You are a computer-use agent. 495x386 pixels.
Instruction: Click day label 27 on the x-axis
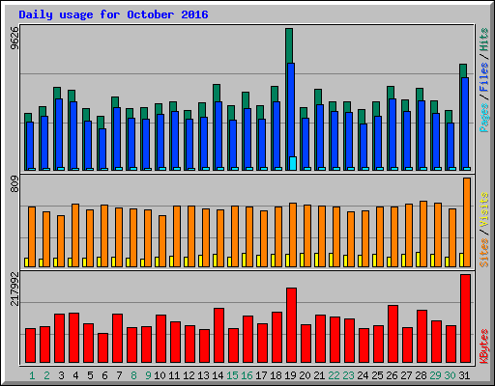tap(406, 375)
